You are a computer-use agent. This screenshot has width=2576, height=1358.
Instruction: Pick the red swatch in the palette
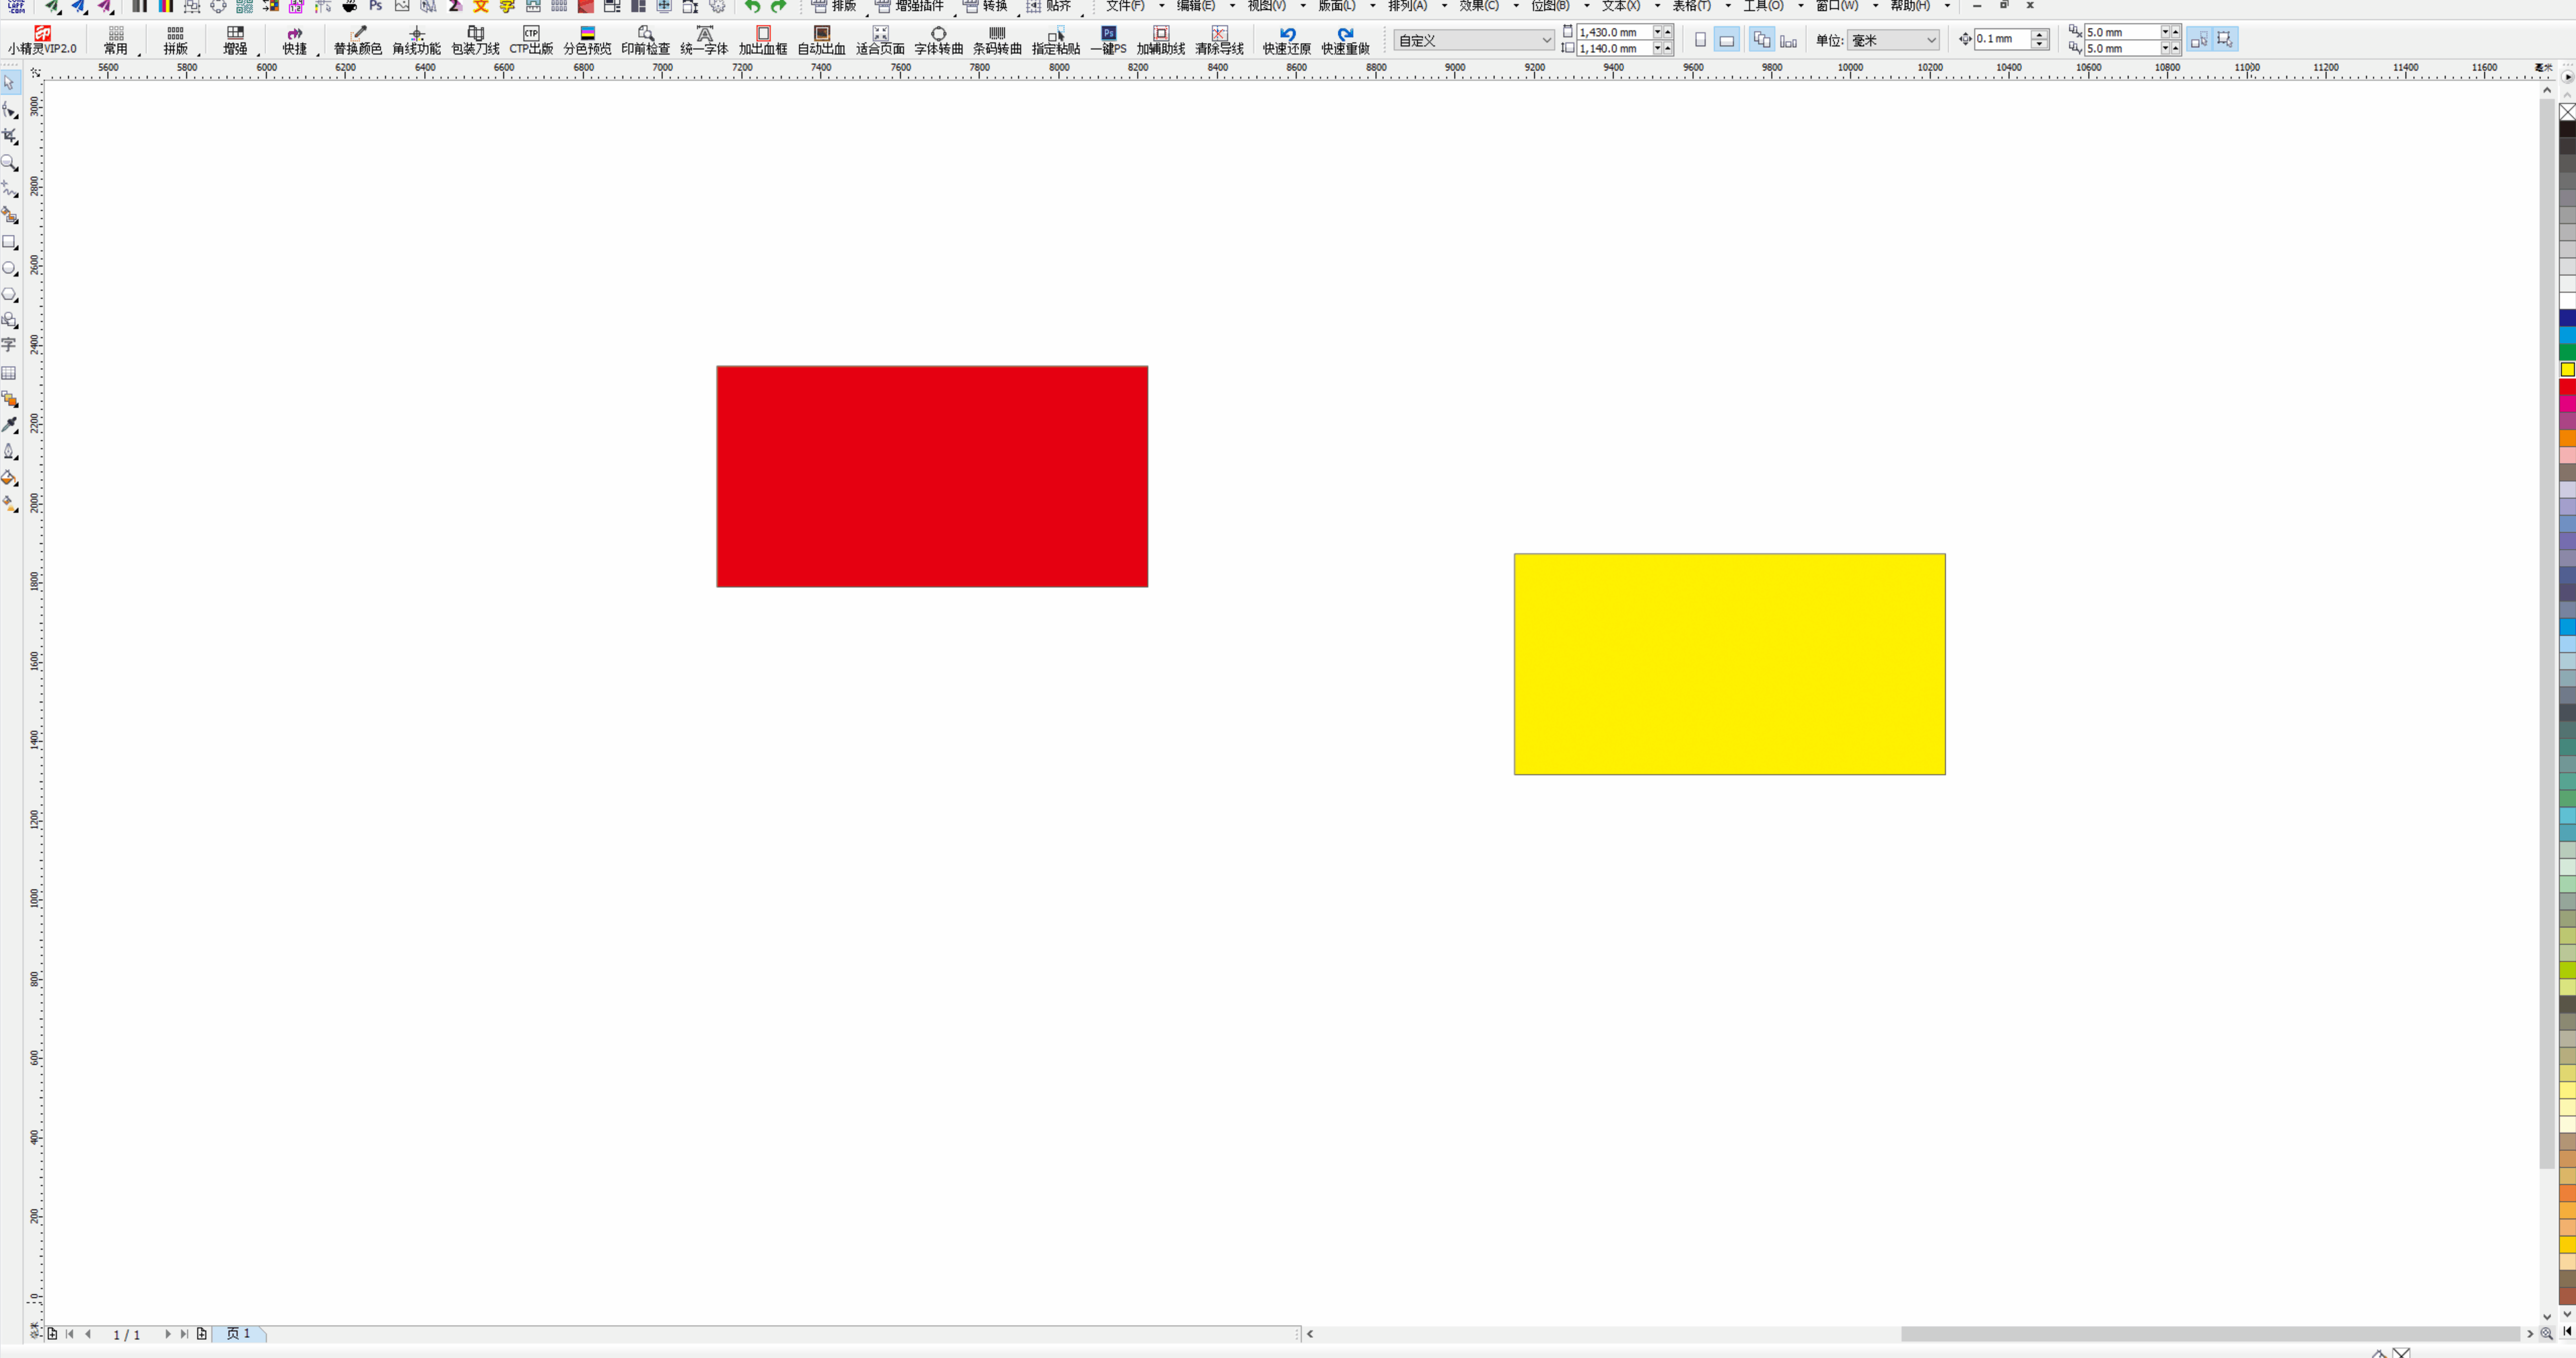(2567, 387)
